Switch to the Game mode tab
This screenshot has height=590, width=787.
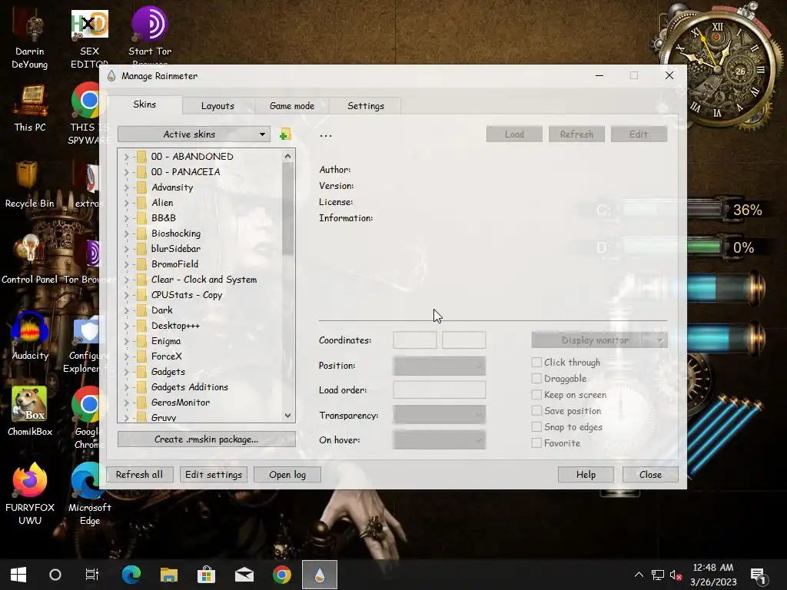point(291,106)
